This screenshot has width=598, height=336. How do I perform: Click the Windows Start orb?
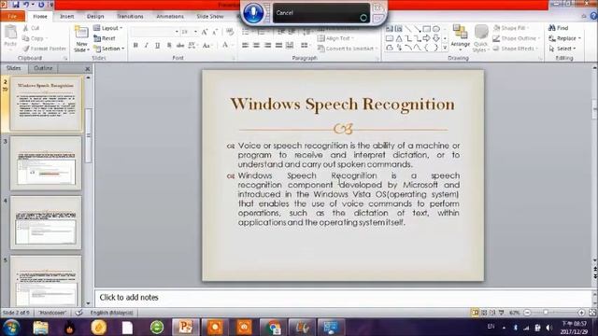[11, 328]
